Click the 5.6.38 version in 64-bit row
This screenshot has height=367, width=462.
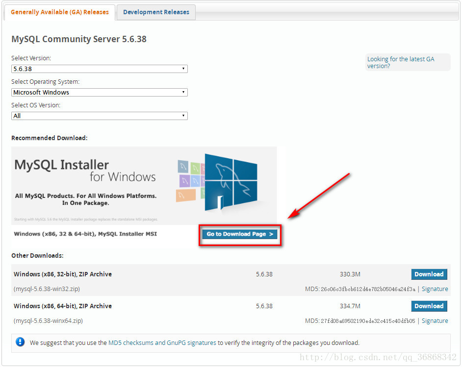point(264,306)
